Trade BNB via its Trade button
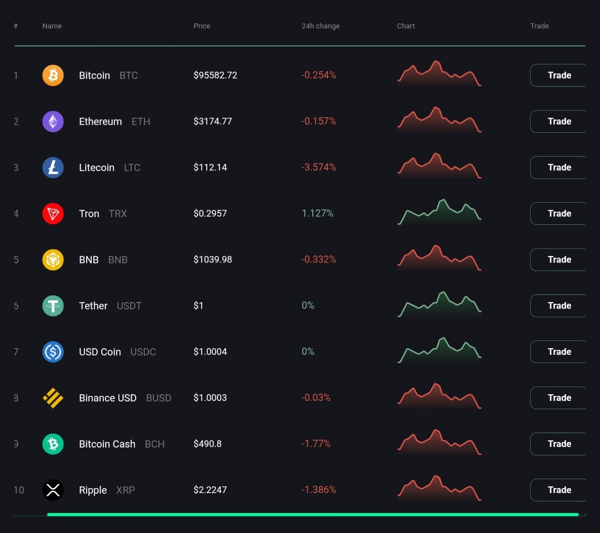Viewport: 600px width, 533px height. (x=558, y=260)
